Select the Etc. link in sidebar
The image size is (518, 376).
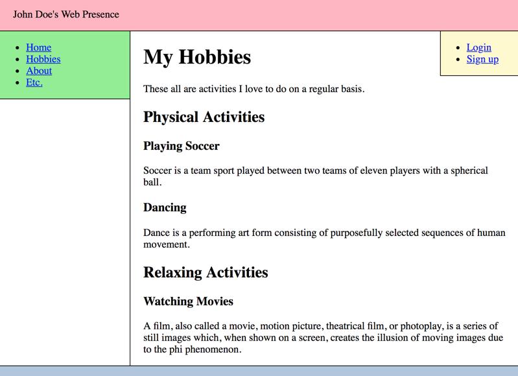pyautogui.click(x=34, y=82)
